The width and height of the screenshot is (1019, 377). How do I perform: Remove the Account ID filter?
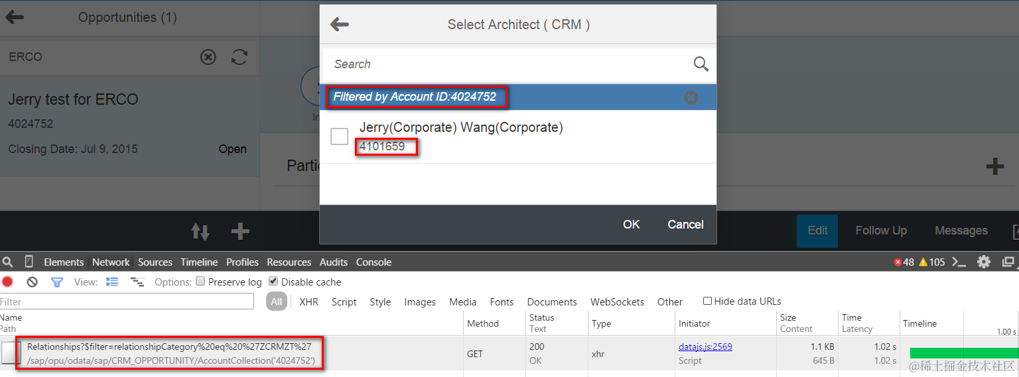point(691,97)
